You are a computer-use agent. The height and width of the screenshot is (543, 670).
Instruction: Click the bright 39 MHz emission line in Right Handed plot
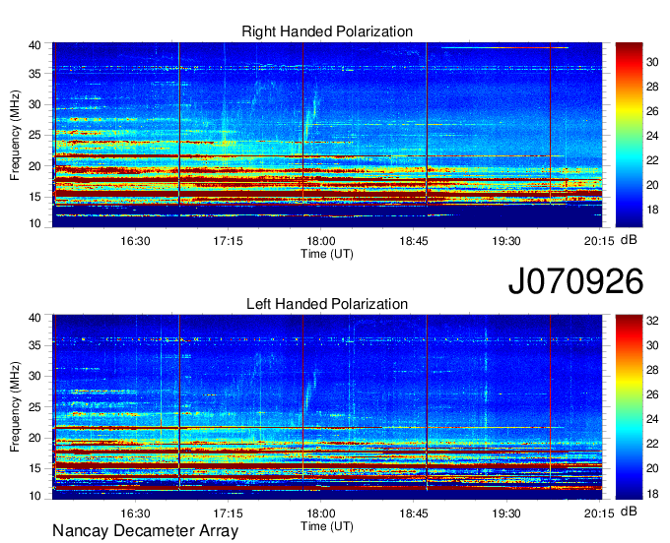tap(504, 48)
